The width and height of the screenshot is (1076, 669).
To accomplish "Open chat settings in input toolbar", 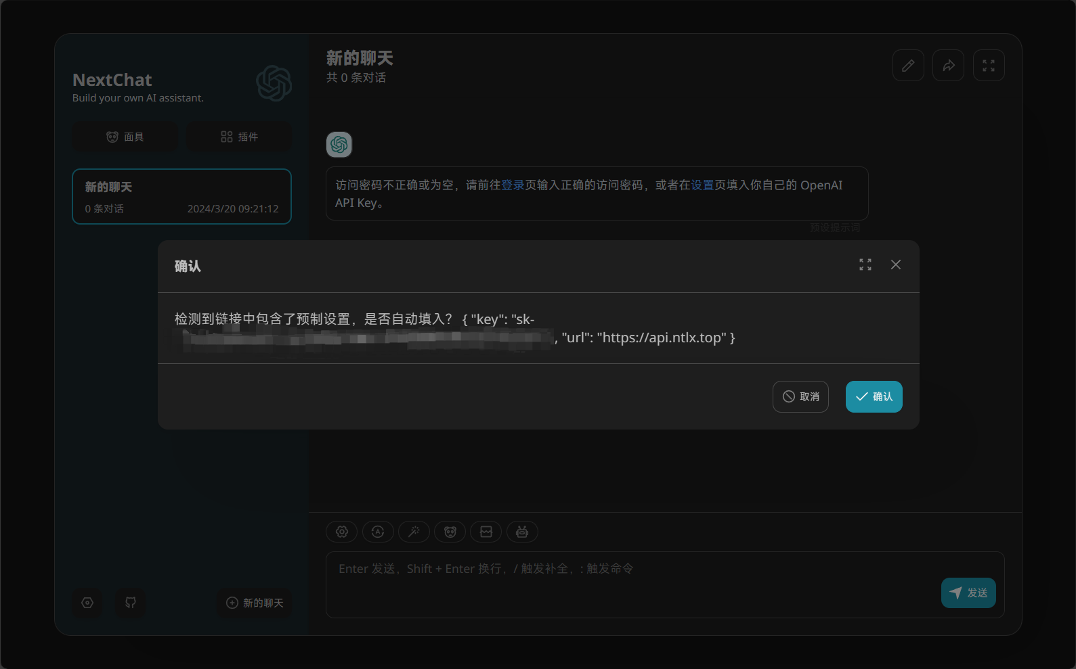I will click(x=342, y=532).
